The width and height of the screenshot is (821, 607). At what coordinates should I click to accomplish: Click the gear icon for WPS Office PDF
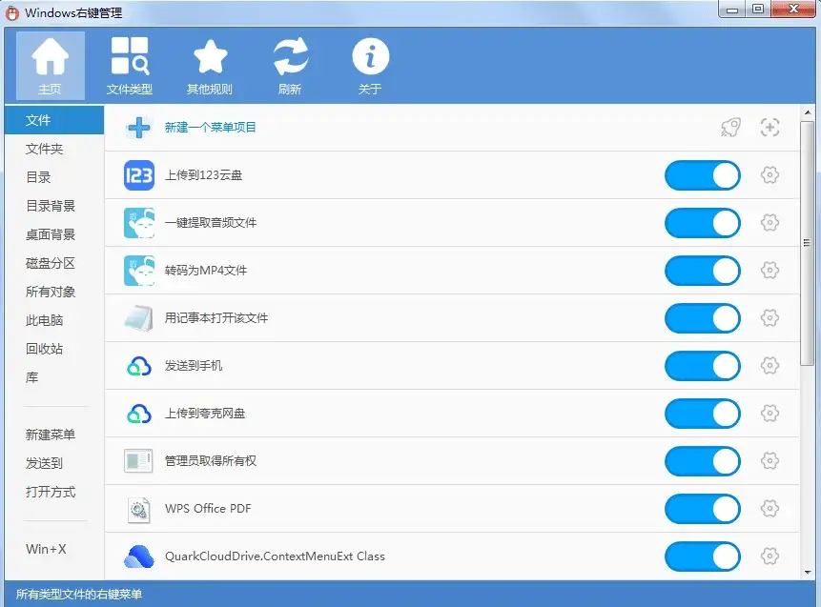(770, 509)
